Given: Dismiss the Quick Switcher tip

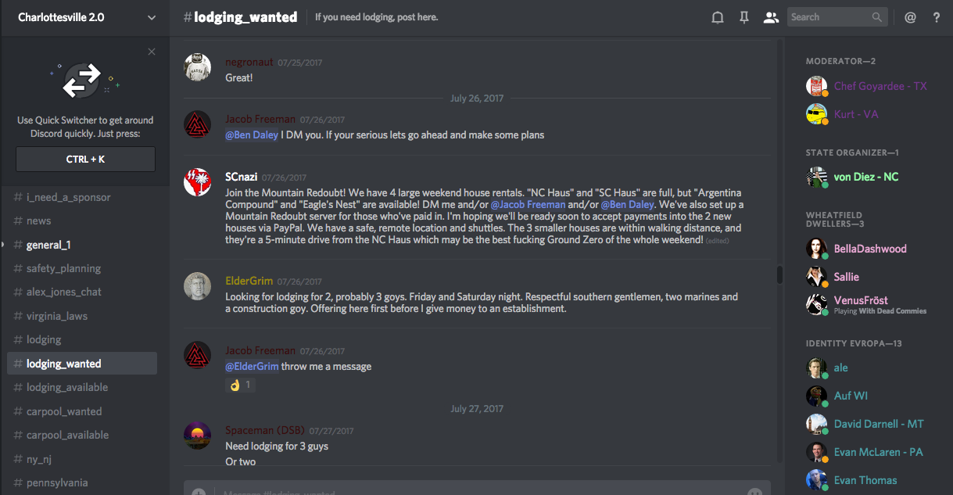Looking at the screenshot, I should [152, 52].
